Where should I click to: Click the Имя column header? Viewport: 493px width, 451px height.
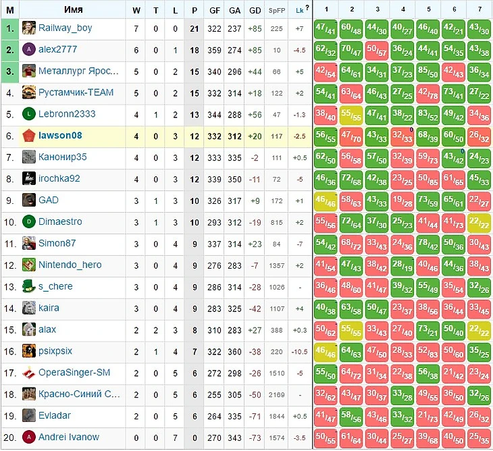74,9
